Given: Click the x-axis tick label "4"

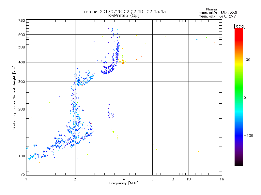Looking at the screenshot, I should click(x=124, y=179).
